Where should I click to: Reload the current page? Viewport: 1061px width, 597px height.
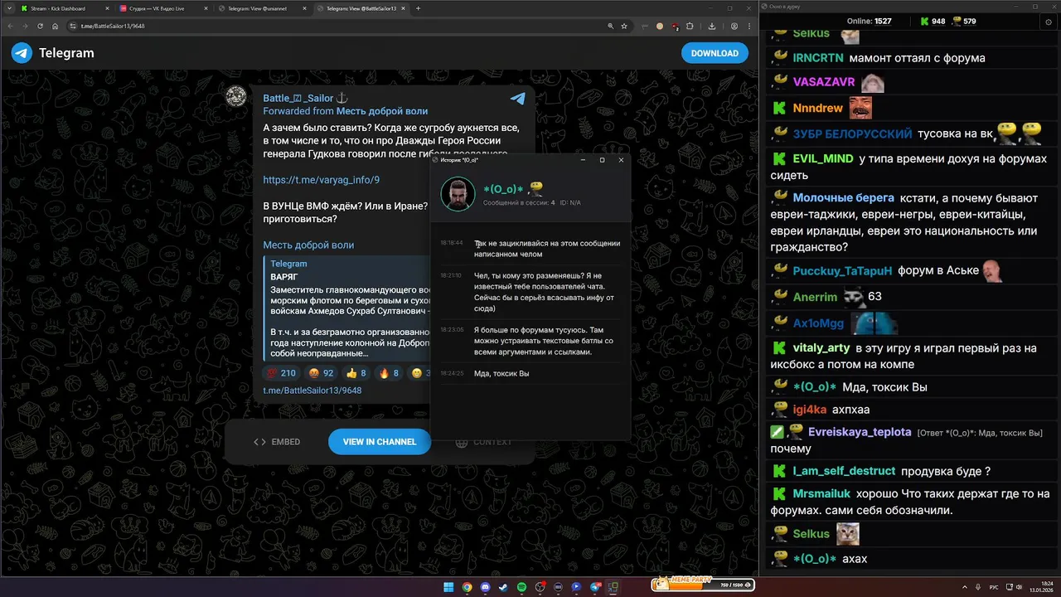click(40, 26)
